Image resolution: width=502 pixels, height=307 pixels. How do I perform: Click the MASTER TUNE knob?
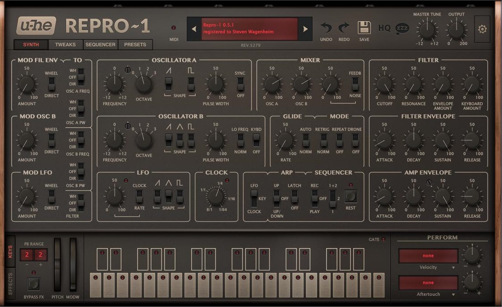click(427, 30)
